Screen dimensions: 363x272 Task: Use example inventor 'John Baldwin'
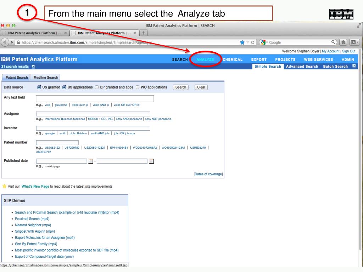78,133
